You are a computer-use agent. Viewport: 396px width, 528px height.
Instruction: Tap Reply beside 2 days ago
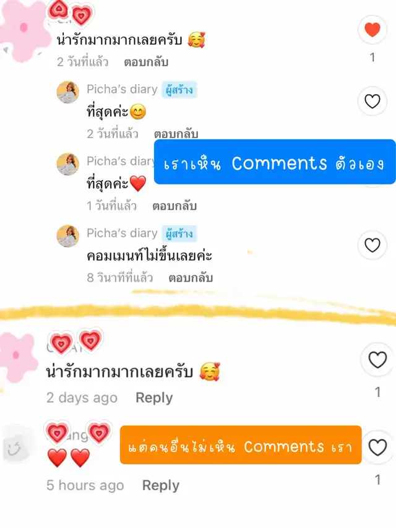click(x=154, y=397)
